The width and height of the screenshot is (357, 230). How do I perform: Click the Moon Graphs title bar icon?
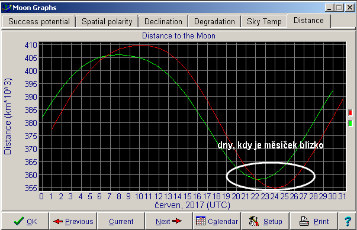7,8
